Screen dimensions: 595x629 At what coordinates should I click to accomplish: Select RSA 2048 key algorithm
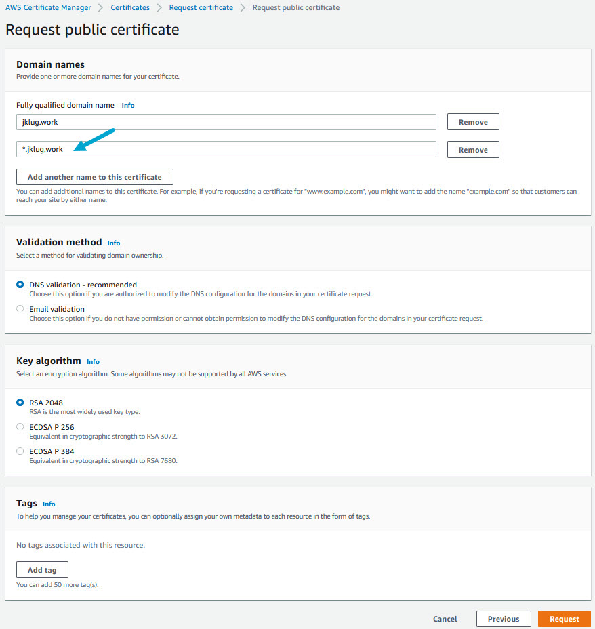coord(20,403)
